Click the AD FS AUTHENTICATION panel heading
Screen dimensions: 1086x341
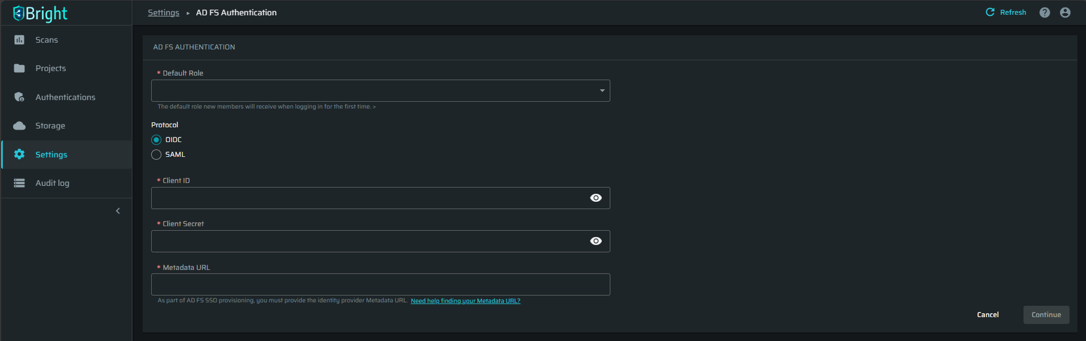(x=194, y=47)
